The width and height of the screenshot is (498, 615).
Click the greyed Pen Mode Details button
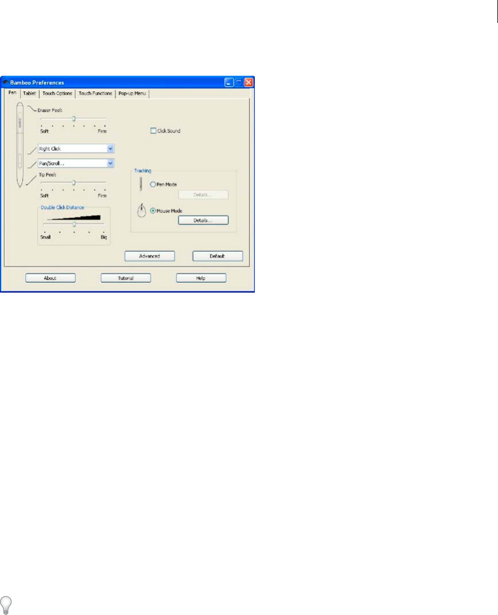tap(203, 194)
